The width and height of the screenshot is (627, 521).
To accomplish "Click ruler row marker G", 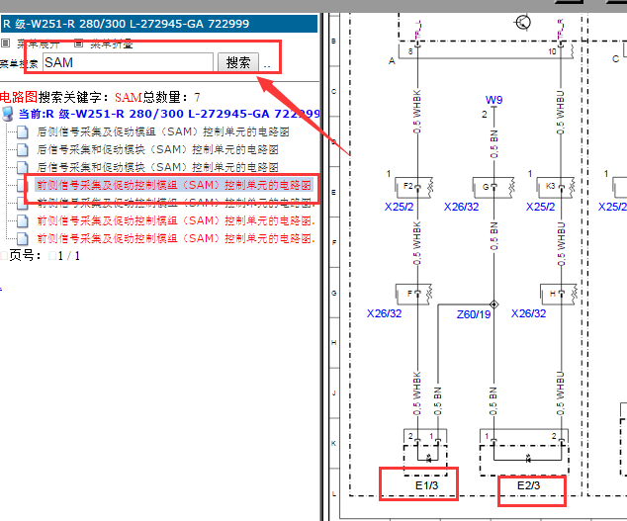I will click(x=334, y=293).
